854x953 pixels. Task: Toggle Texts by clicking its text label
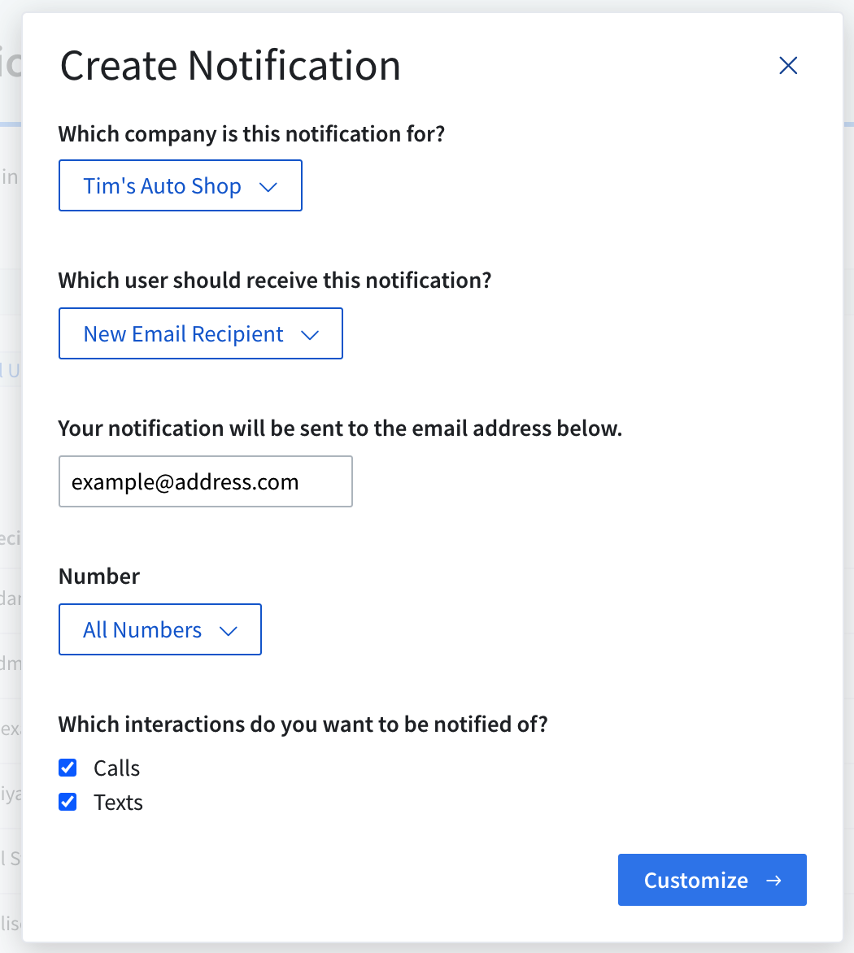[x=119, y=803]
